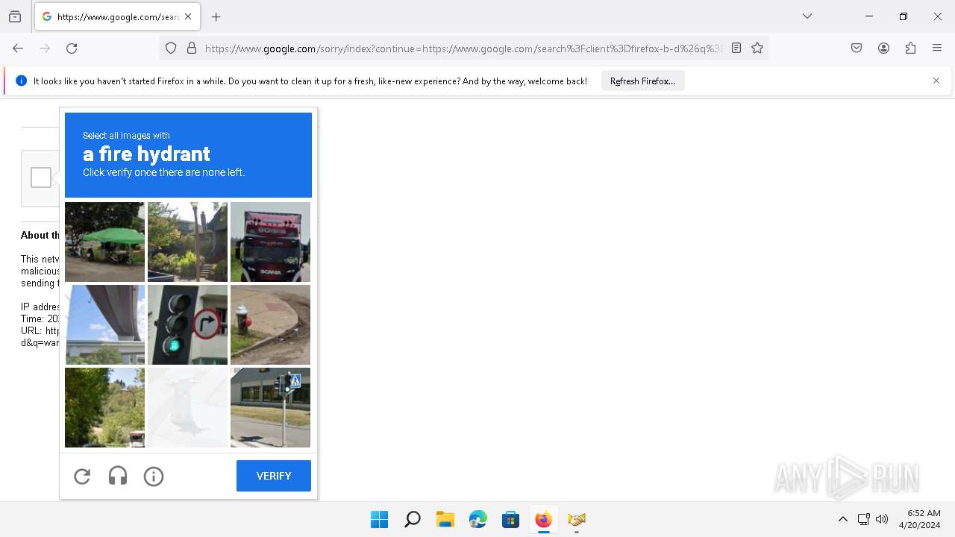Screen dimensions: 955x537
Task: List all tabs dropdown
Action: [807, 16]
